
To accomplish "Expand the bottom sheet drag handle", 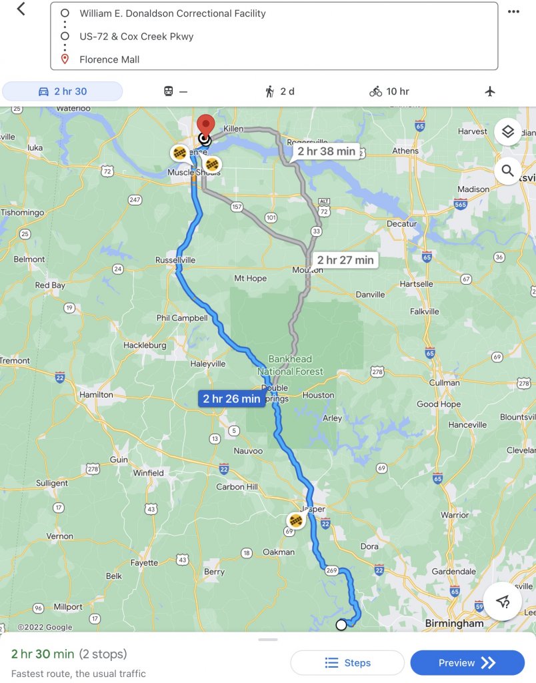I will coord(268,640).
